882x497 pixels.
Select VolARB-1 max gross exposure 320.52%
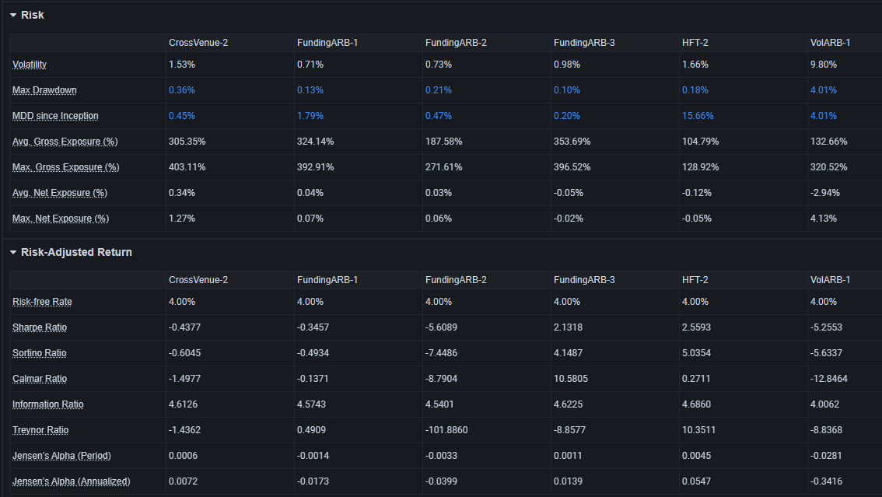click(x=828, y=167)
